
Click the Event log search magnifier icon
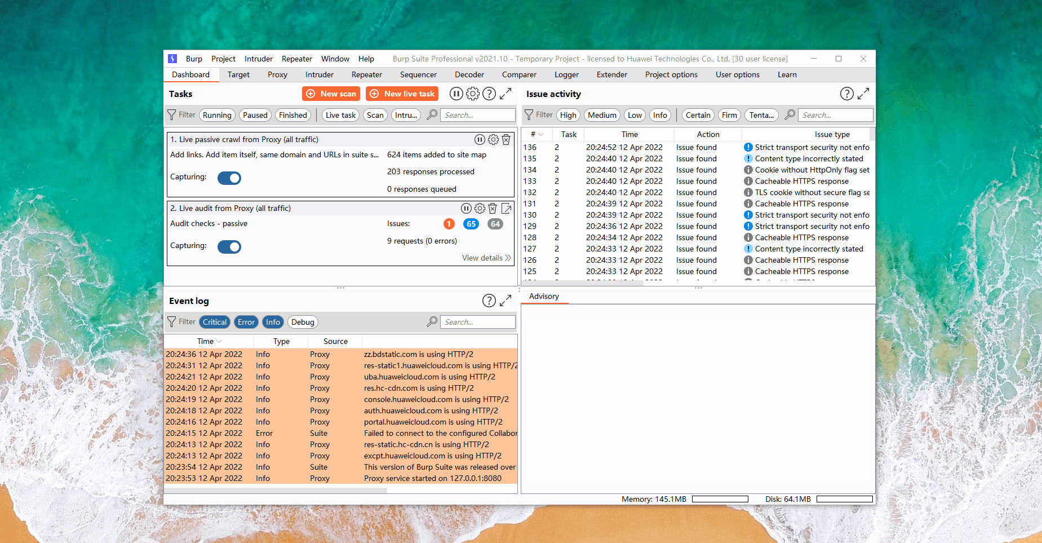432,322
